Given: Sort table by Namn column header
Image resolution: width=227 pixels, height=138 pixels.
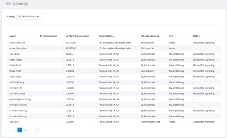Looking at the screenshot, I should (x=13, y=36).
